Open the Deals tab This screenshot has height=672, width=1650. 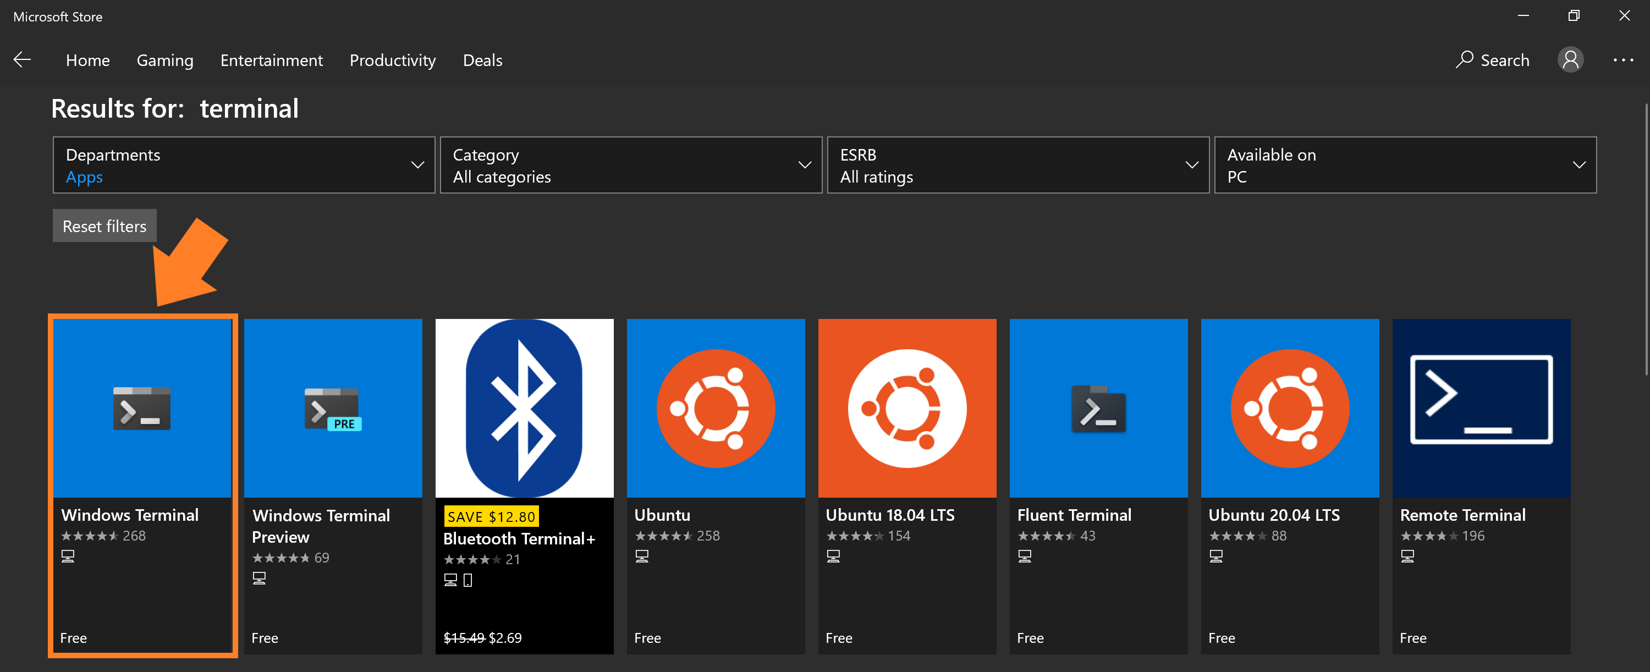[482, 60]
